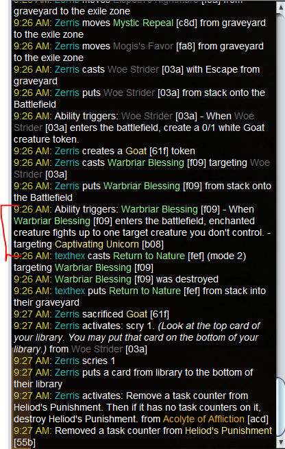
Task: Click Warbriar Blessing targeted by Return to Nature
Action: (x=93, y=267)
